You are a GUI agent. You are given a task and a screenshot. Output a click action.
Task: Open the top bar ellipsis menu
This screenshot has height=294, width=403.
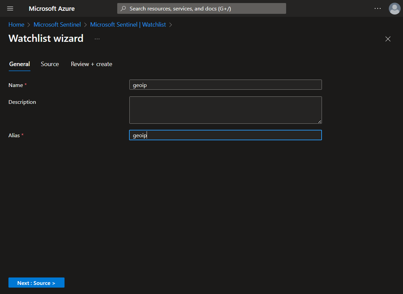tap(378, 8)
